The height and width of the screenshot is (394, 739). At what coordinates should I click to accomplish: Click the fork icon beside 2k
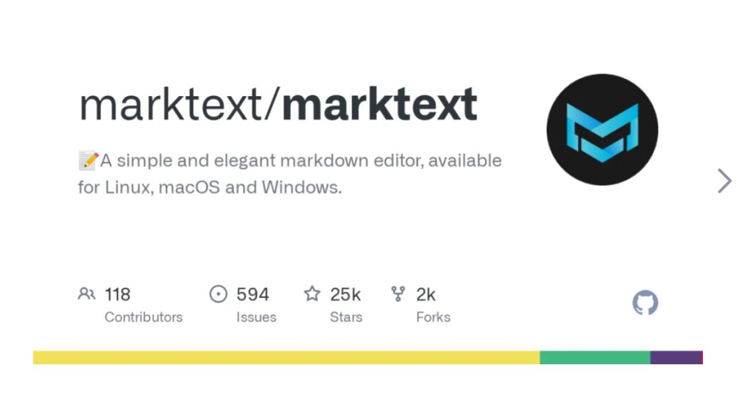coord(398,294)
